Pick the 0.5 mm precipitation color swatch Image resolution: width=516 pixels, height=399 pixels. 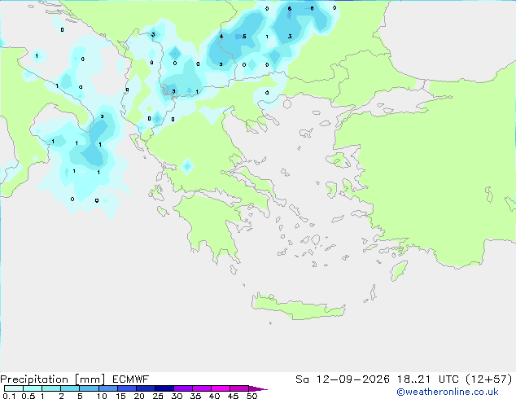33,388
